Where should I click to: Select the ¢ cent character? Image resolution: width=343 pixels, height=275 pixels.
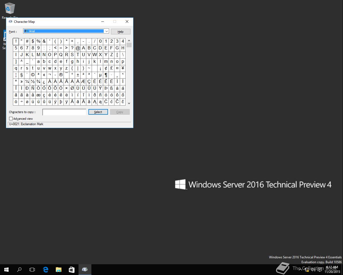point(106,68)
